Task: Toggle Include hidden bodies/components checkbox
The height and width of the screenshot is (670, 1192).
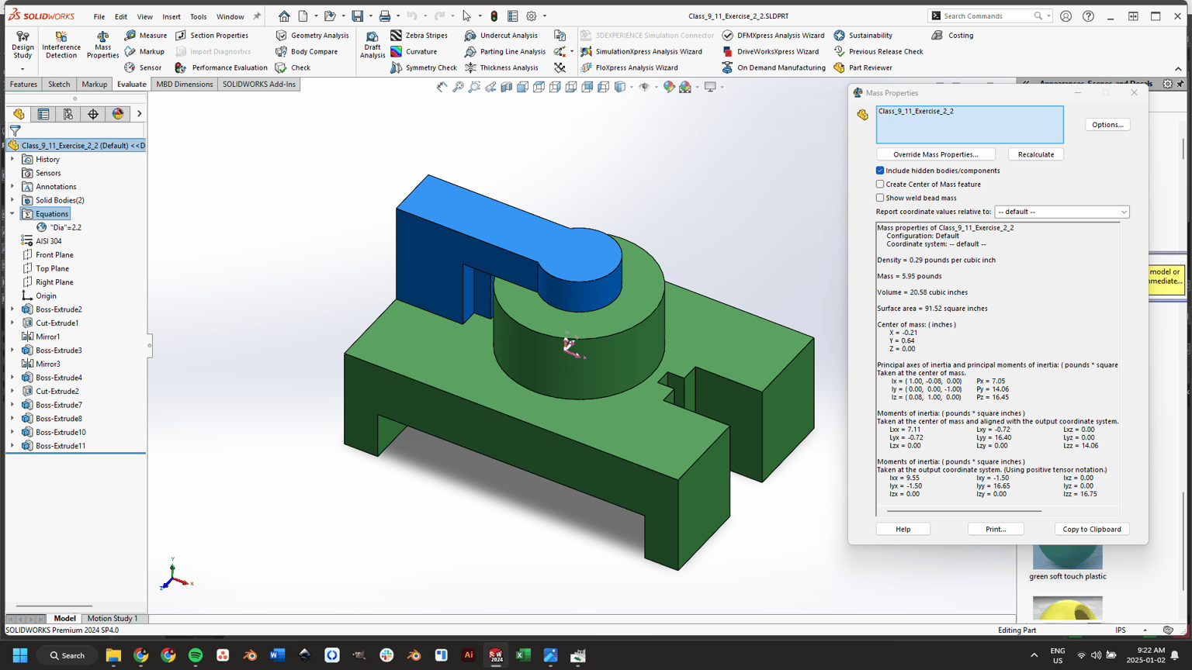Action: click(x=880, y=171)
